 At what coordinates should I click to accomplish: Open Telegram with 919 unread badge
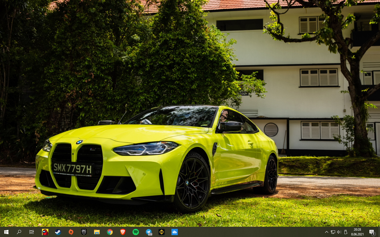coord(149,232)
